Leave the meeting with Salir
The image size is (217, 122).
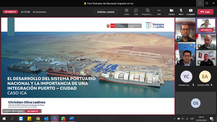[205, 12]
